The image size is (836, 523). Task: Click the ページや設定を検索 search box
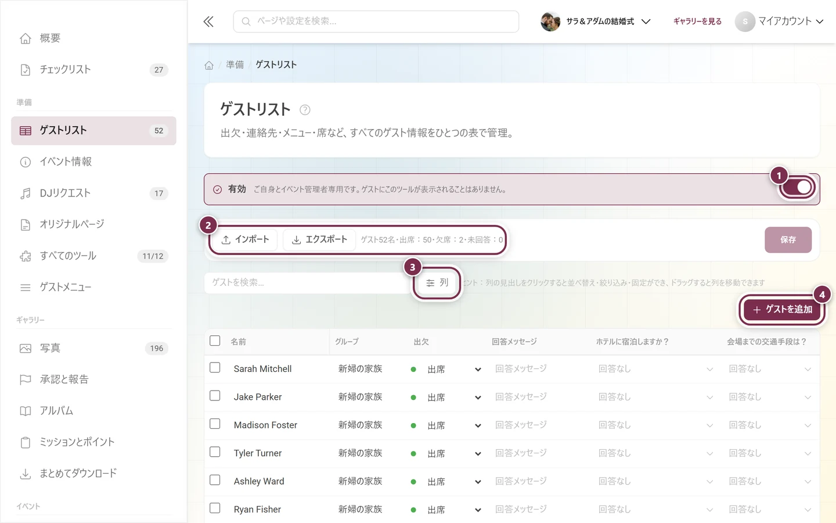click(x=376, y=22)
